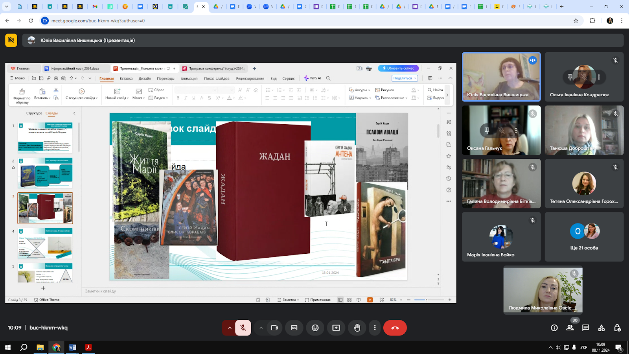Open the emoji reactions button
The height and width of the screenshot is (354, 629).
315,328
